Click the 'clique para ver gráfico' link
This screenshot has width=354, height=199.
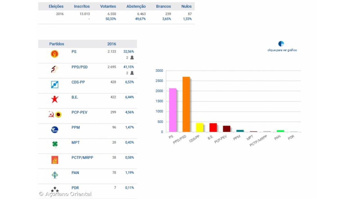point(282,50)
